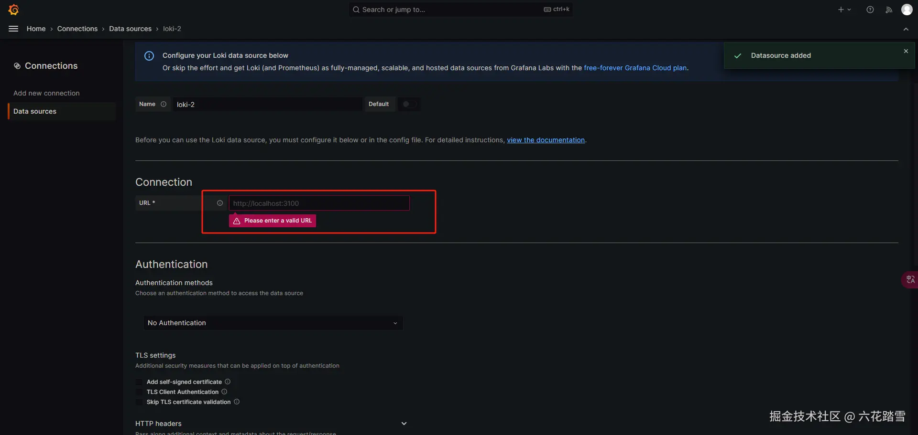918x435 pixels.
Task: Click the Search or jump to box
Action: click(460, 10)
